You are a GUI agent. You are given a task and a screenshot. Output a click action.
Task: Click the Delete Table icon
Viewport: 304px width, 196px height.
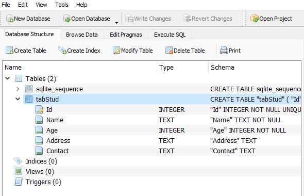click(169, 51)
